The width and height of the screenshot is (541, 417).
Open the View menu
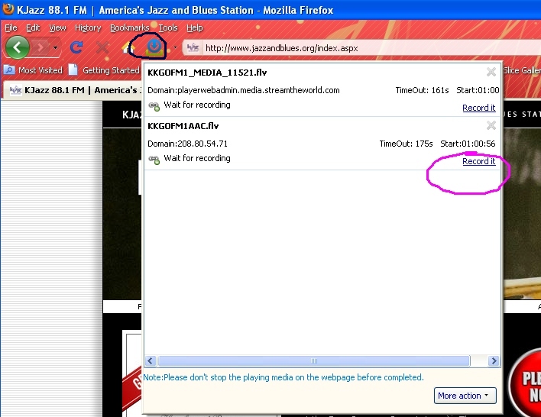[57, 27]
